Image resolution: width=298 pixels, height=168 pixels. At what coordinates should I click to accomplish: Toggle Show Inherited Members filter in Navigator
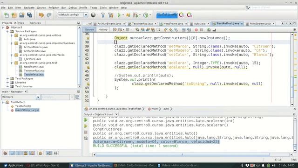pyautogui.click(x=5, y=153)
